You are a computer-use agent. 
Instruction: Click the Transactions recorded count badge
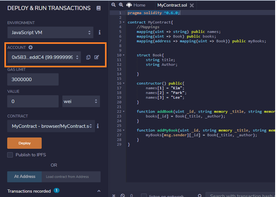(56, 190)
